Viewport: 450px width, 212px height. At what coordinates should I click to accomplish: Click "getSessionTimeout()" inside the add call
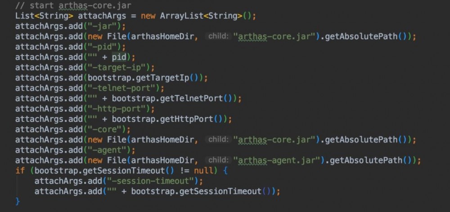(x=225, y=191)
